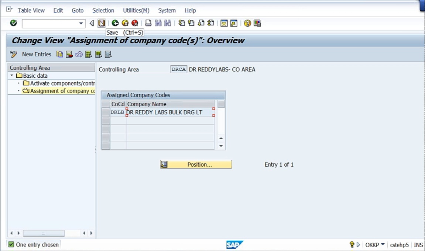
Task: Select Activate components/control indicators tree item
Action: [x=59, y=83]
